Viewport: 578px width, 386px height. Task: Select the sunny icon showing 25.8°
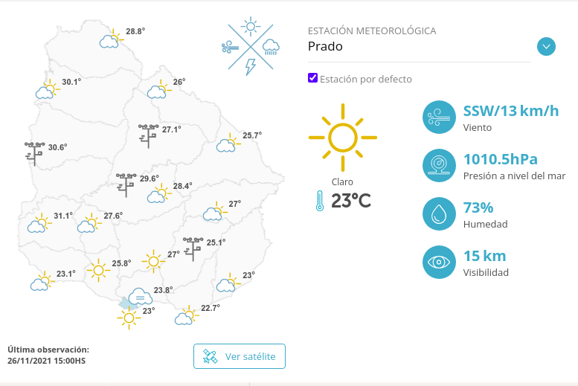click(98, 270)
